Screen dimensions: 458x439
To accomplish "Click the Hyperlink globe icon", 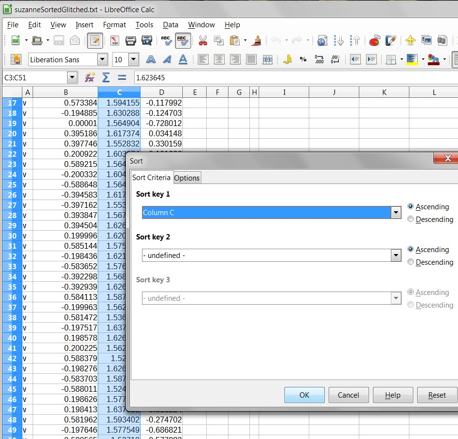I will click(322, 40).
